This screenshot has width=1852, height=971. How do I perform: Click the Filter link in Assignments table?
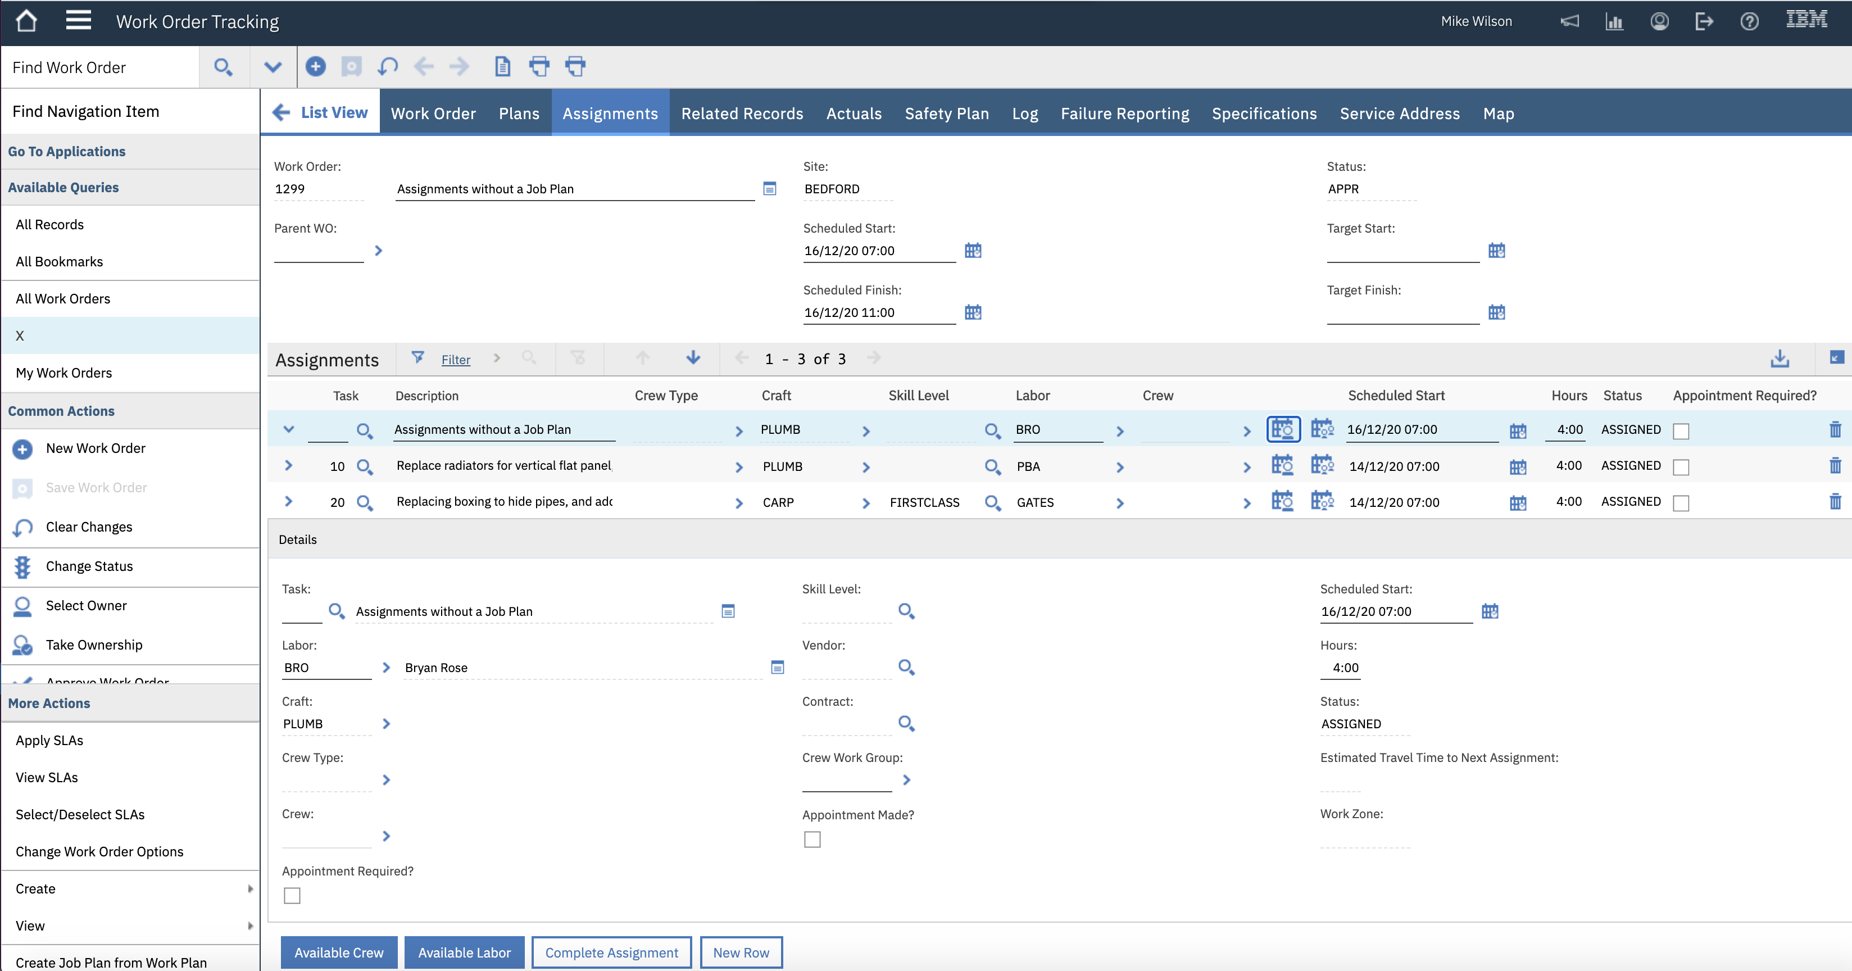[x=455, y=360]
